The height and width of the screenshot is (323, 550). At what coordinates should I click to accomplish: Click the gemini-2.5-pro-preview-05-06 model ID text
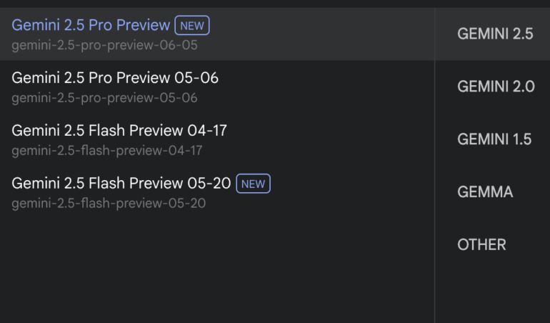[104, 98]
